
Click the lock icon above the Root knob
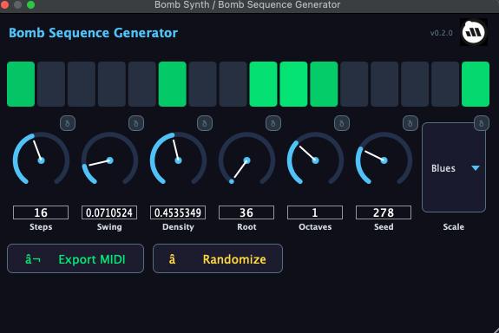click(273, 123)
